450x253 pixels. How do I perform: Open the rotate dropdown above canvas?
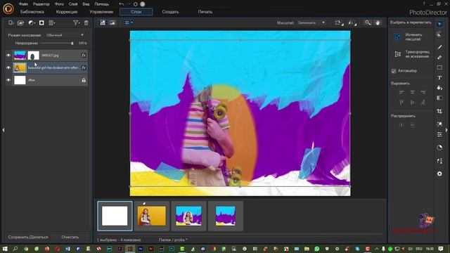[x=340, y=22]
